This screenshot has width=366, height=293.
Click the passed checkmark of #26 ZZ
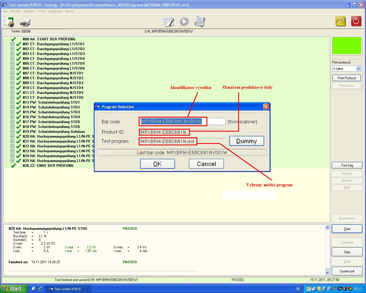[13, 166]
